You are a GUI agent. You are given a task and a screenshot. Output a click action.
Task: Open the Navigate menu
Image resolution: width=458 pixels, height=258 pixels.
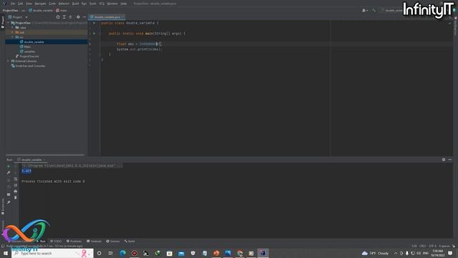click(x=40, y=4)
